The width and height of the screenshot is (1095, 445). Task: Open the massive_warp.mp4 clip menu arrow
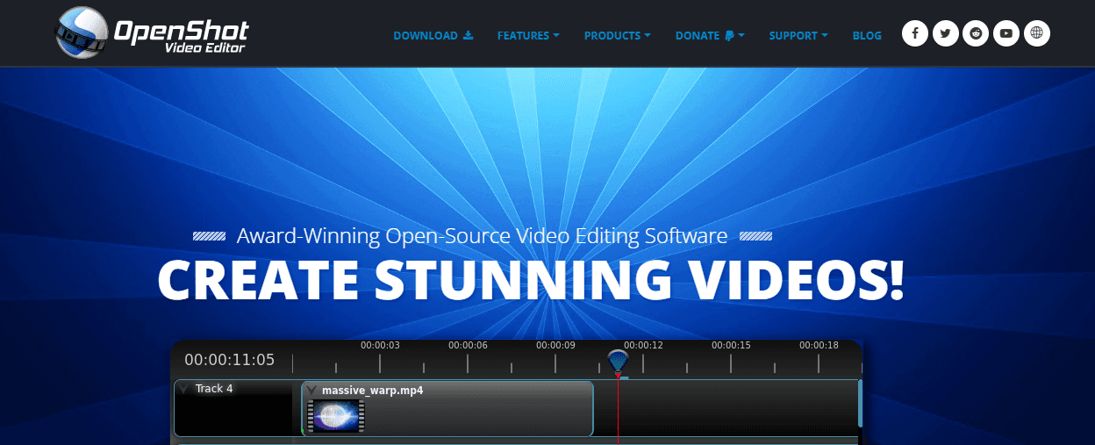311,391
